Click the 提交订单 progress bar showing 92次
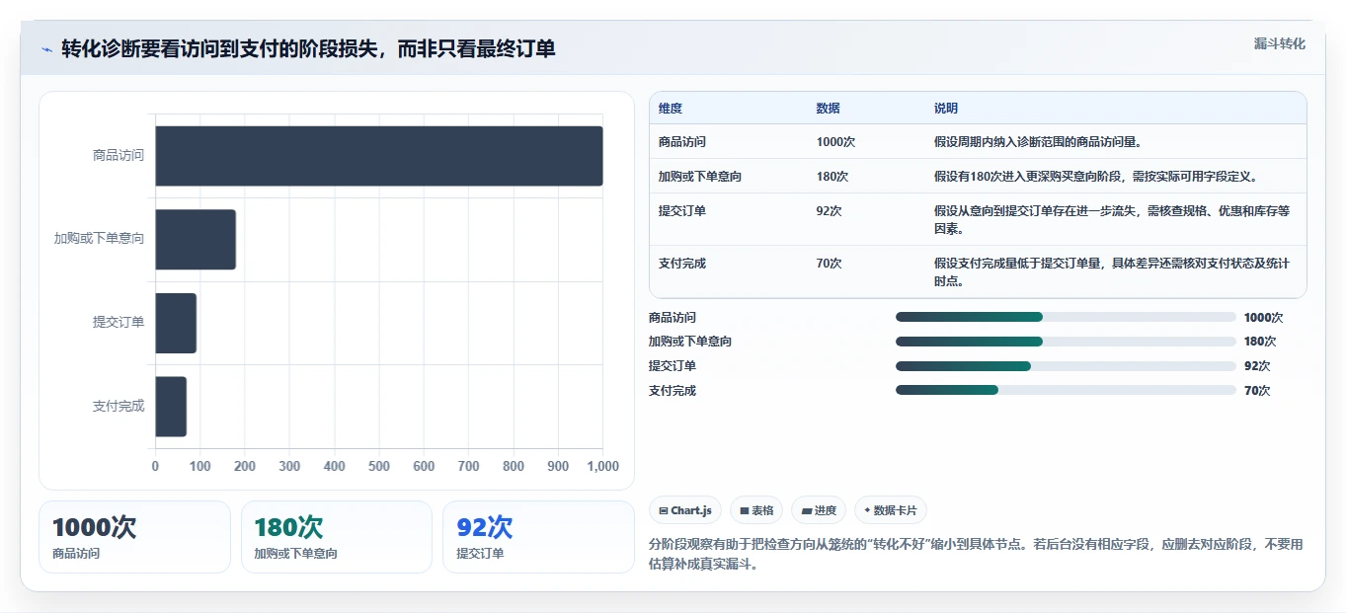Viewport: 1346px width, 613px height. click(x=1066, y=365)
